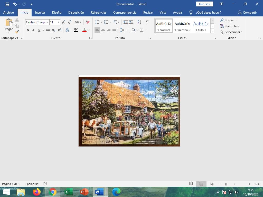Toggle show paragraph marks (¶)

(x=147, y=22)
